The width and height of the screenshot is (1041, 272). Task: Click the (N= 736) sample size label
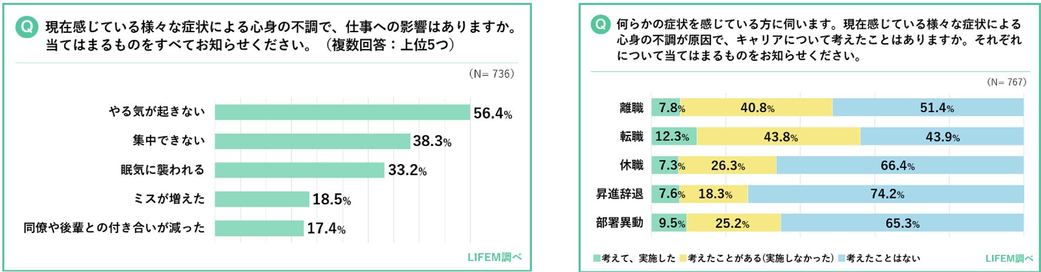(x=491, y=74)
